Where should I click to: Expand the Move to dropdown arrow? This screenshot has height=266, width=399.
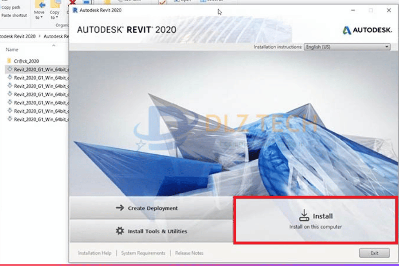42,18
